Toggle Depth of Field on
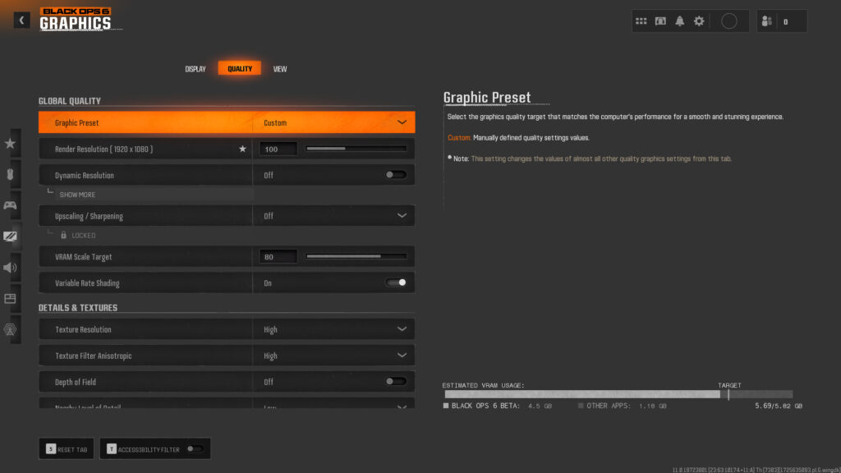 click(x=396, y=382)
